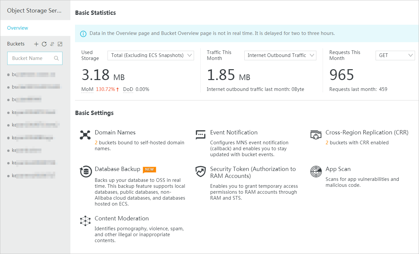Click the expand bucket list icon

click(60, 44)
